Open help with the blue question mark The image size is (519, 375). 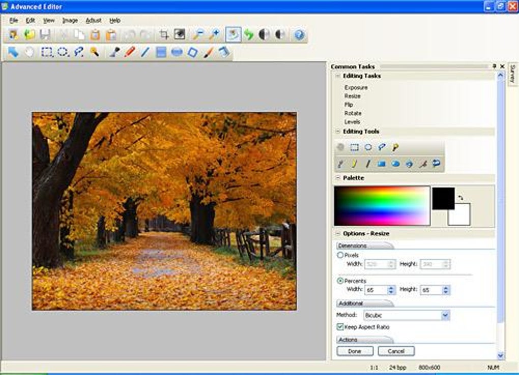tap(299, 35)
